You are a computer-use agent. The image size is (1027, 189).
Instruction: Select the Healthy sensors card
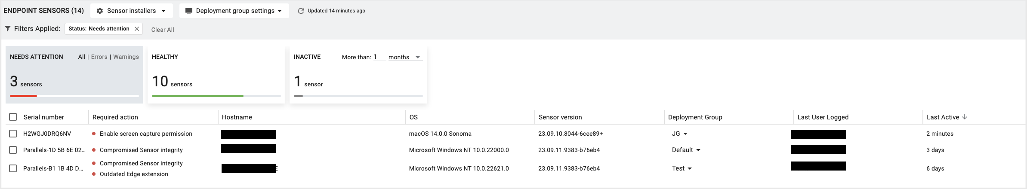point(216,75)
